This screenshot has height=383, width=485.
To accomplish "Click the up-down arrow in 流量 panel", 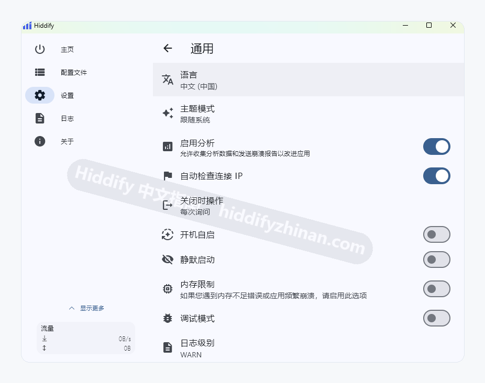I will (44, 348).
